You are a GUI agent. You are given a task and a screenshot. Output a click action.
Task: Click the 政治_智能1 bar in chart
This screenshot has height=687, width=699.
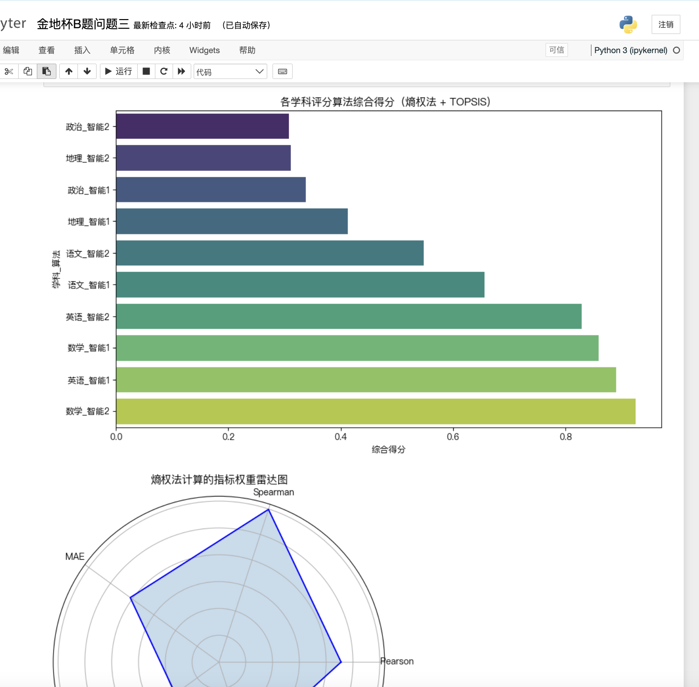211,189
